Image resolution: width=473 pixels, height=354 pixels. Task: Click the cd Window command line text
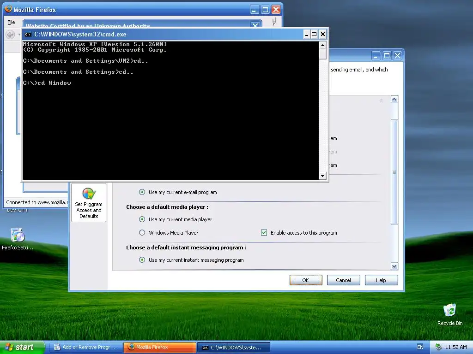pyautogui.click(x=47, y=83)
